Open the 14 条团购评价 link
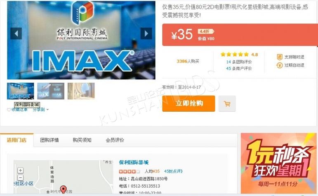Screen dimensions: 318x196 (x=239, y=62)
